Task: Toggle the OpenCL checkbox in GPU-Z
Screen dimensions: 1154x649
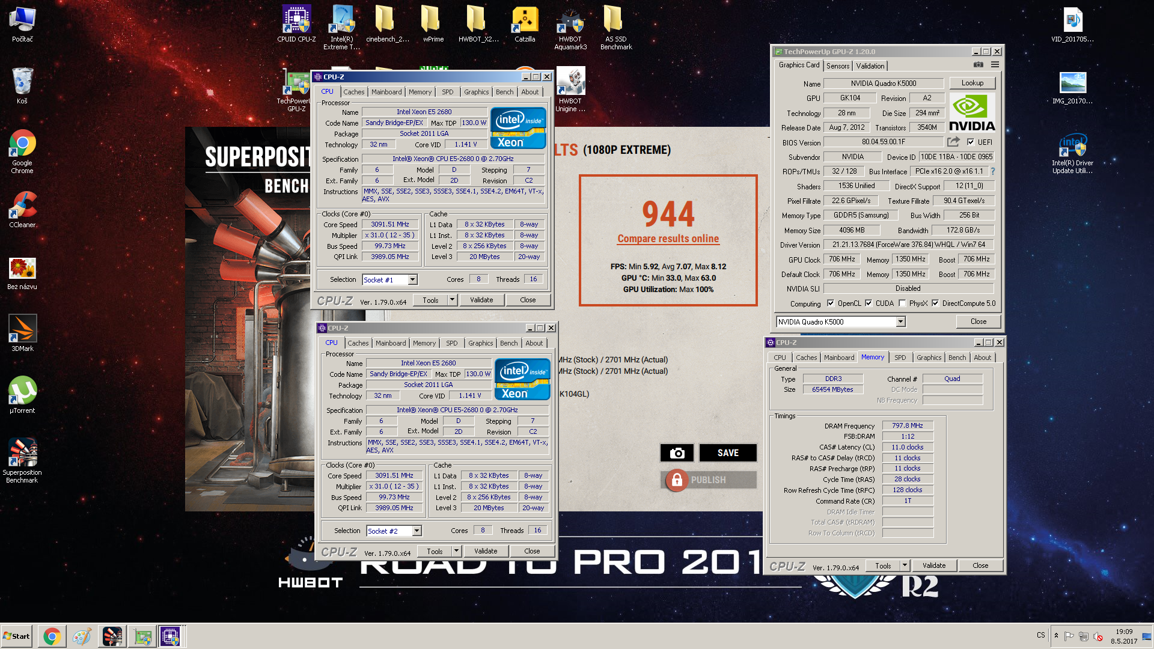Action: click(x=831, y=303)
